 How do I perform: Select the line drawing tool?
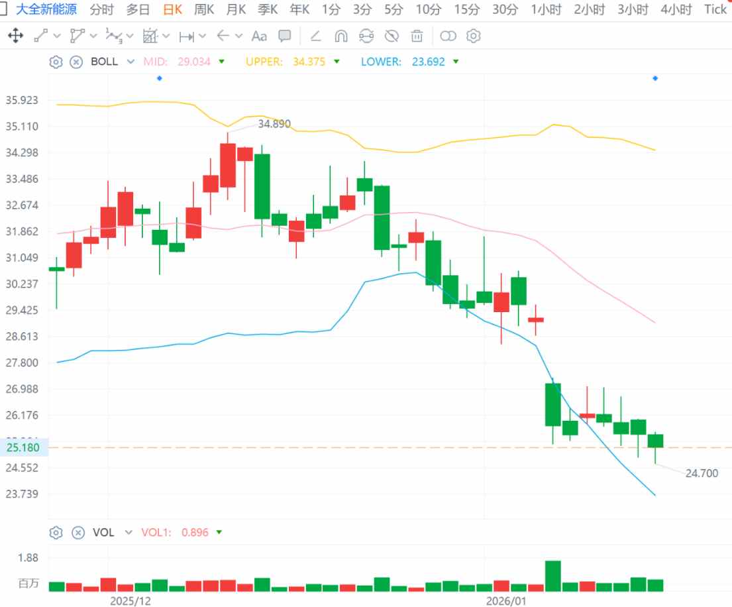(x=41, y=36)
